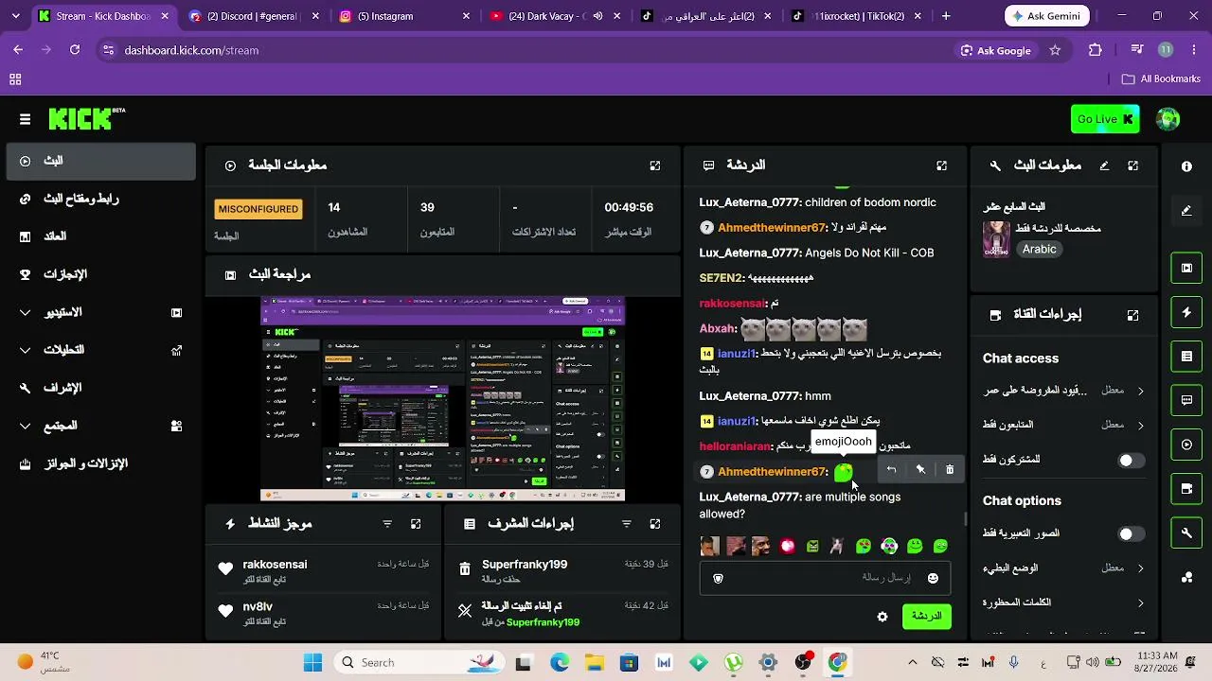Click the three-dots icon at toolbar bottom
The width and height of the screenshot is (1212, 681).
[x=1187, y=578]
